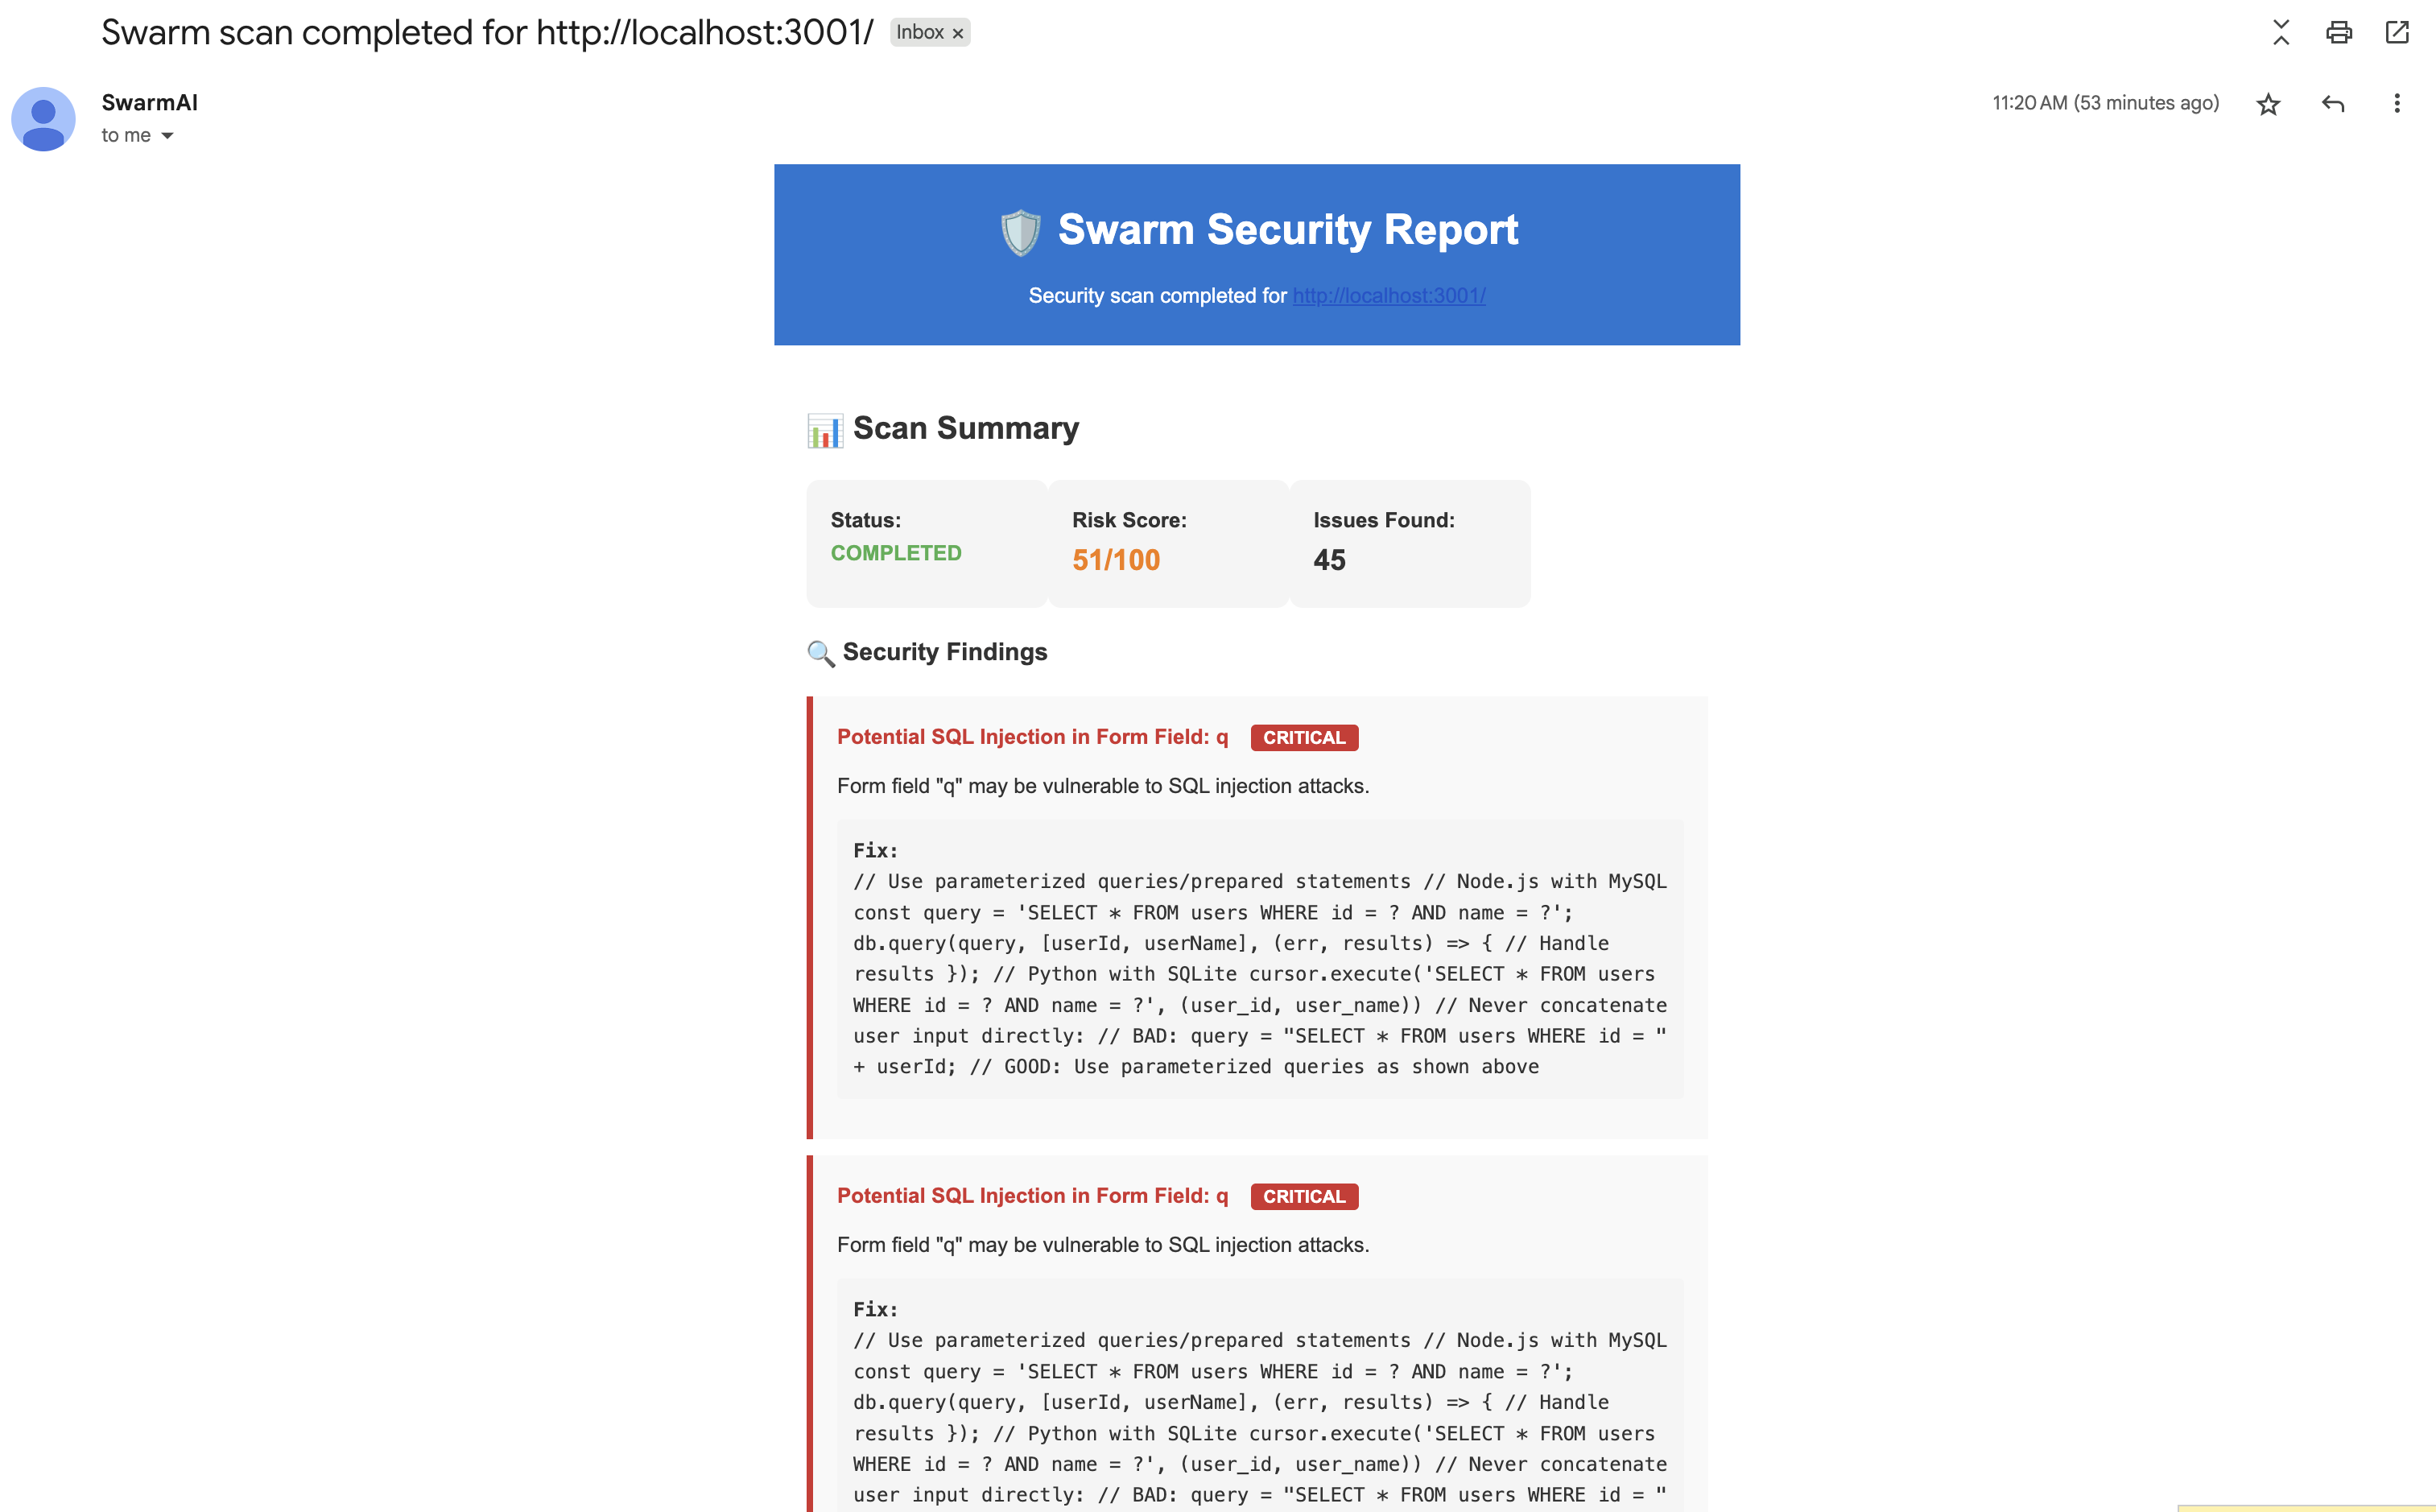Open the http://localhost:3001/ link in banner
Viewport: 2436px width, 1512px height.
1389,296
